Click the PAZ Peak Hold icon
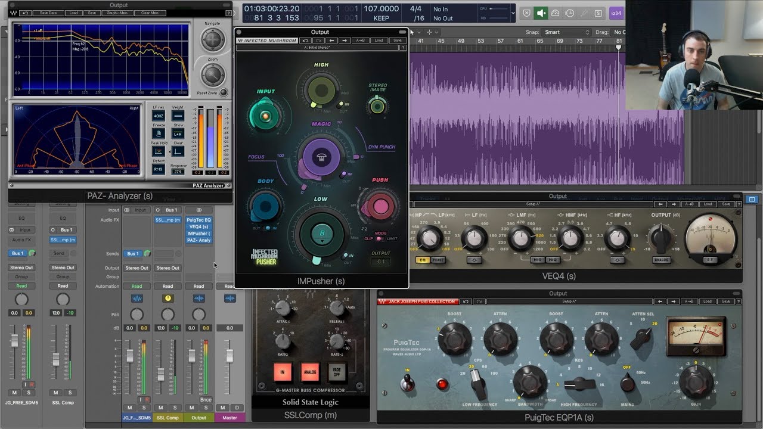This screenshot has height=429, width=763. point(159,151)
